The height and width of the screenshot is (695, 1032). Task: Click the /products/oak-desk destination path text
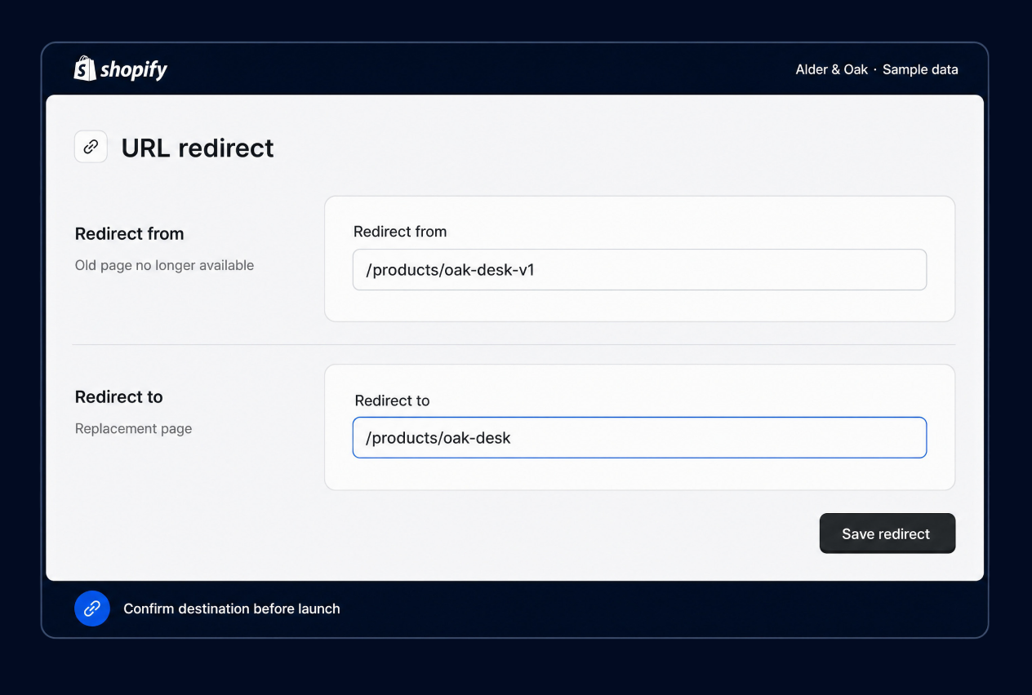(x=438, y=438)
